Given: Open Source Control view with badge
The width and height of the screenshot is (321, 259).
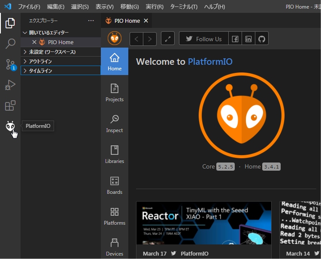Looking at the screenshot, I should (10, 64).
